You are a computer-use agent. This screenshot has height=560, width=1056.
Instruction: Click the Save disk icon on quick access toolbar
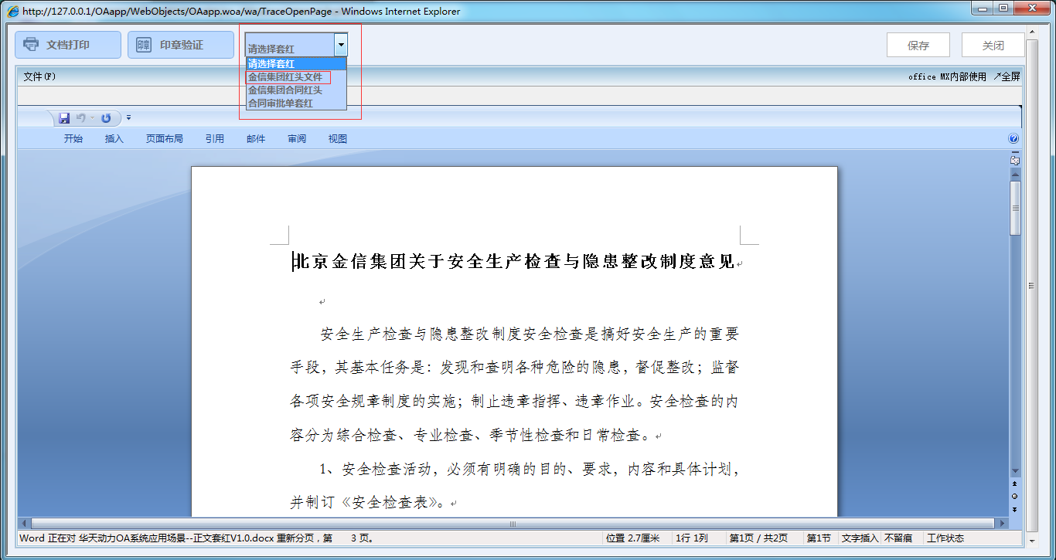pyautogui.click(x=64, y=117)
